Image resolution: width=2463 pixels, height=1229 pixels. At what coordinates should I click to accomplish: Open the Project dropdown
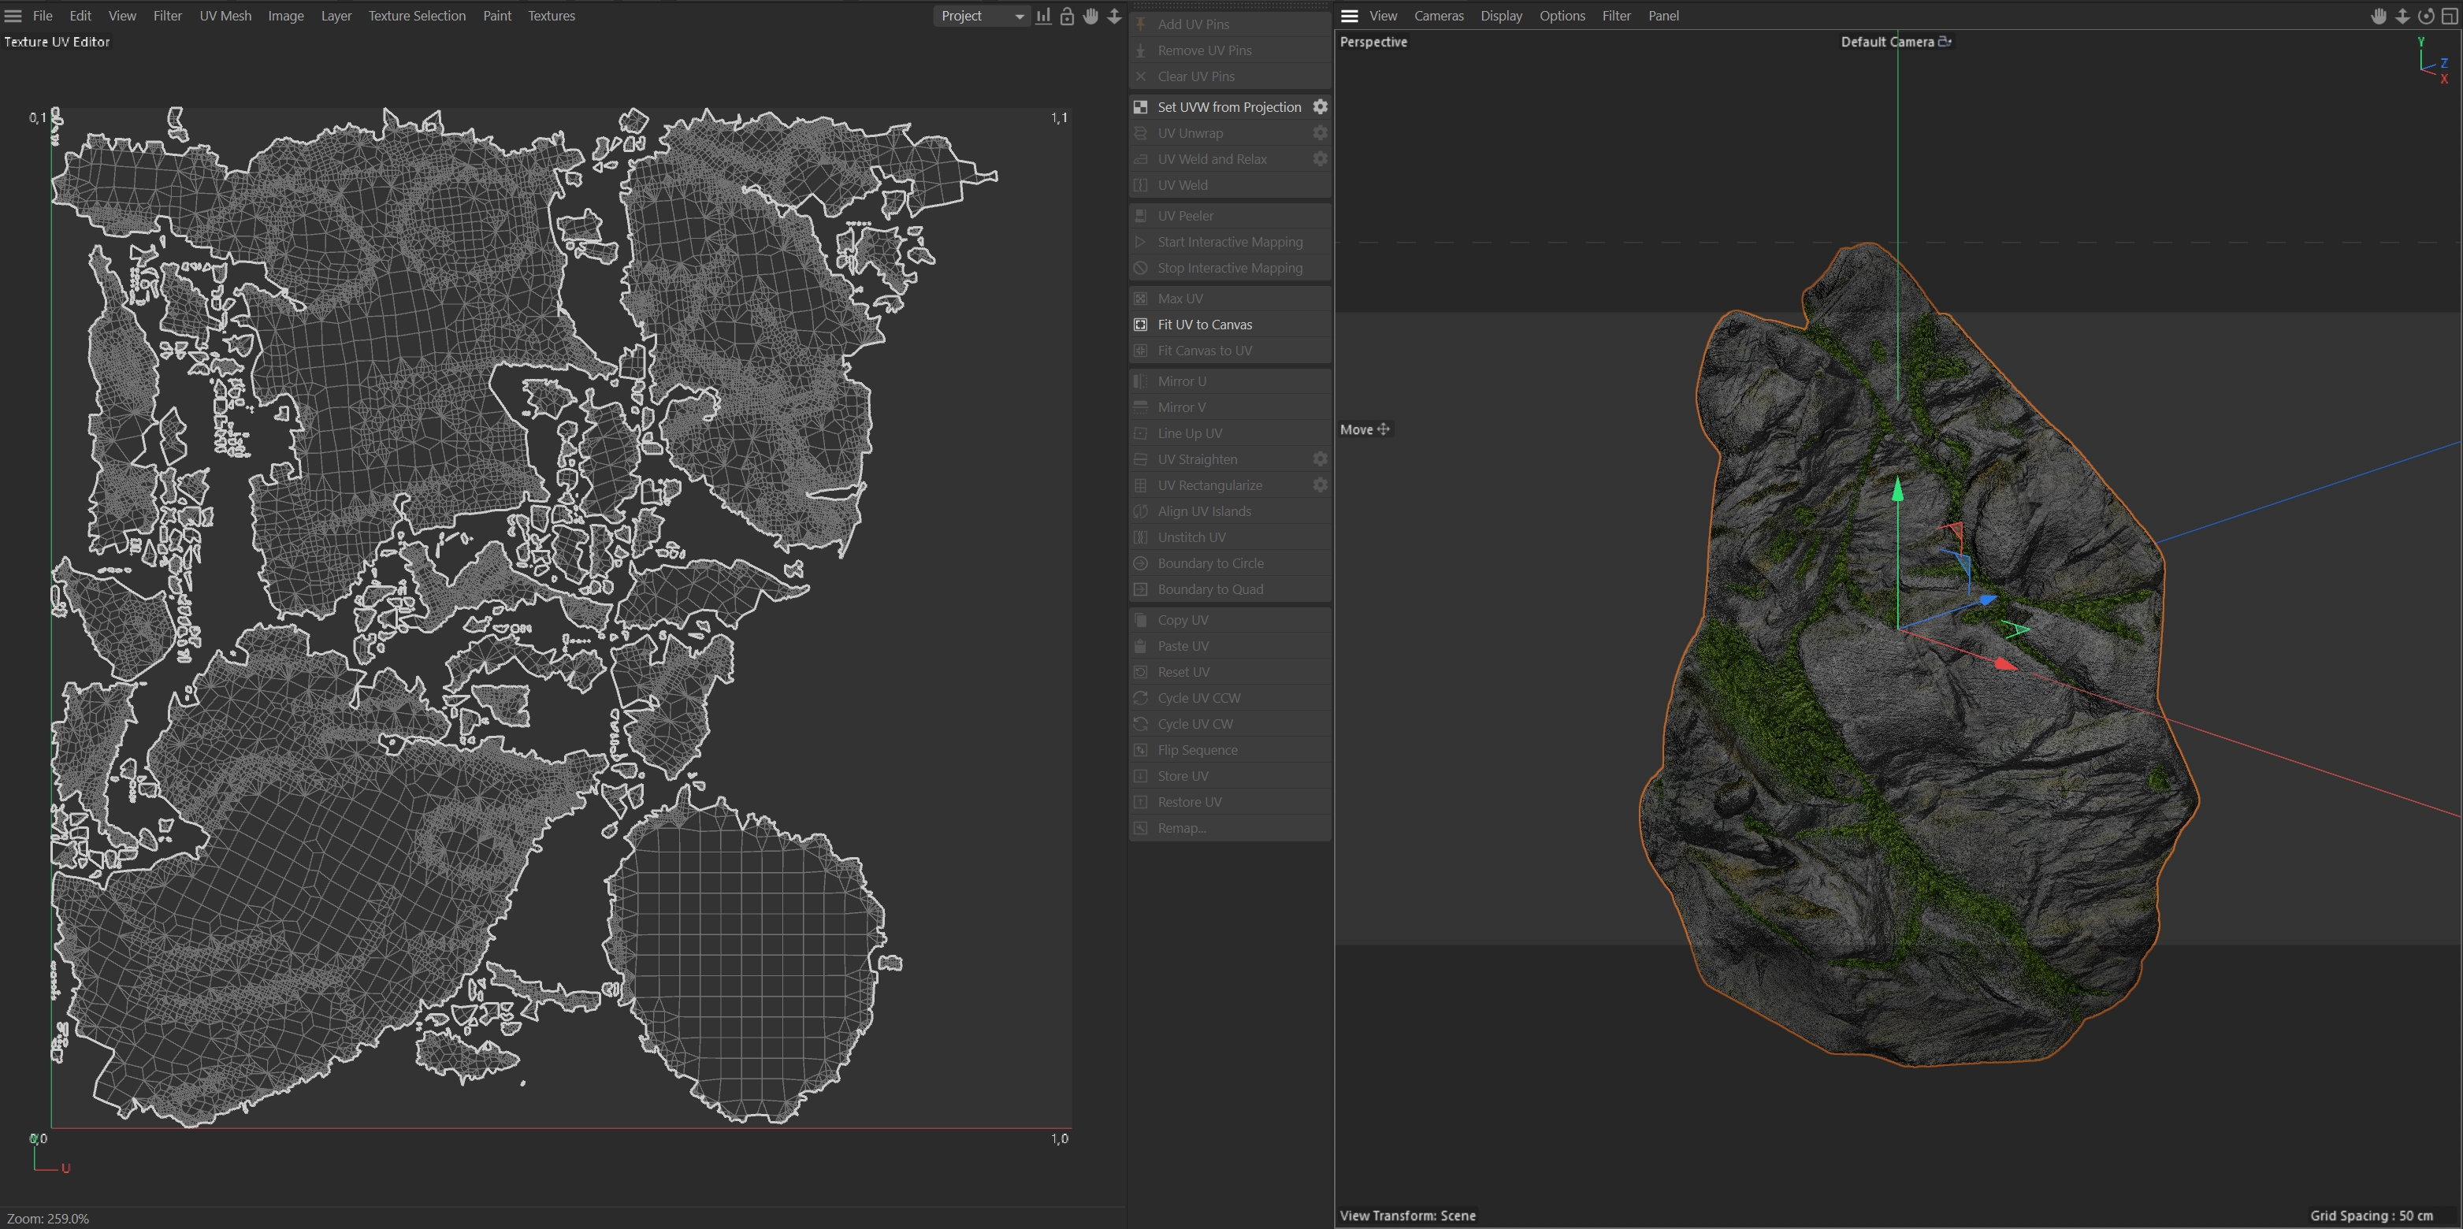pos(981,17)
